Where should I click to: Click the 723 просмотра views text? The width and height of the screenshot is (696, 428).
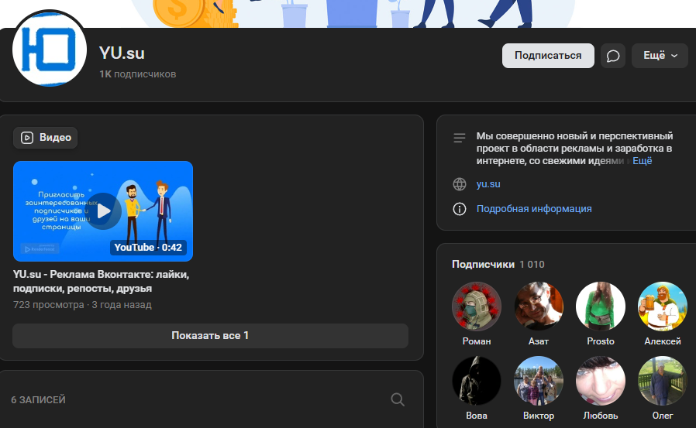[x=48, y=305]
